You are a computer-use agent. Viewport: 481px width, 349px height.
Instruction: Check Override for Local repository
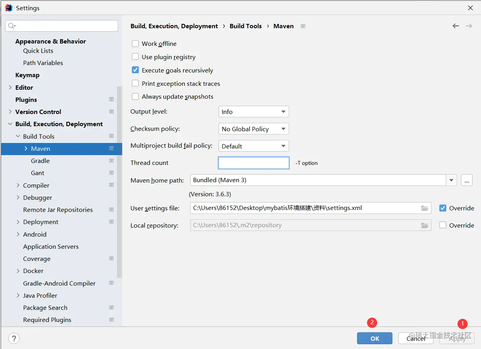[443, 225]
